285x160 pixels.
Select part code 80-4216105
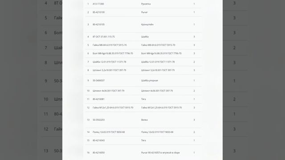(x=98, y=24)
